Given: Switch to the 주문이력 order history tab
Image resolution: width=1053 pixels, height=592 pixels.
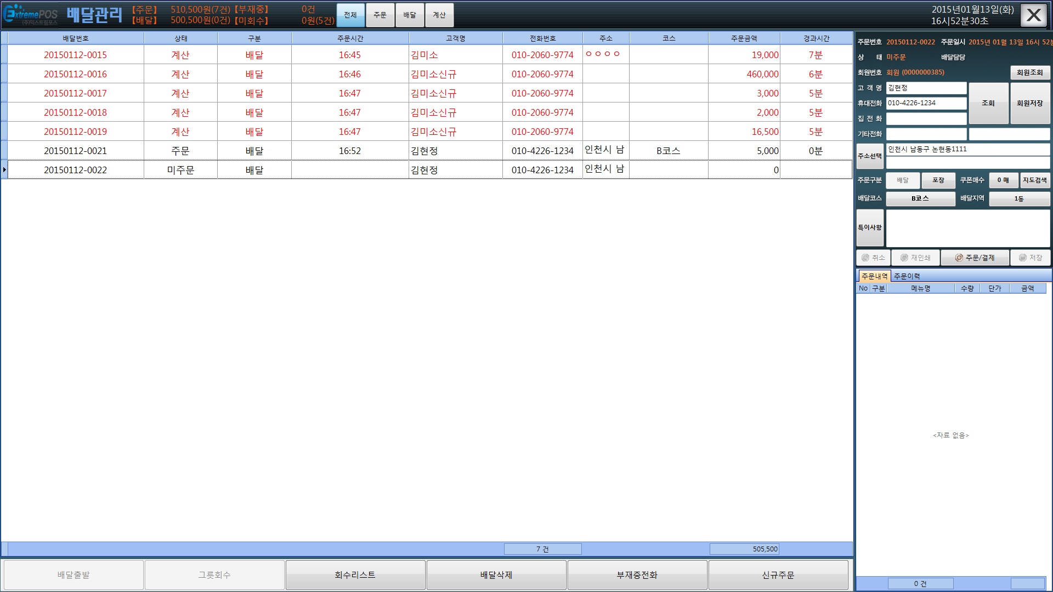Looking at the screenshot, I should pyautogui.click(x=907, y=276).
